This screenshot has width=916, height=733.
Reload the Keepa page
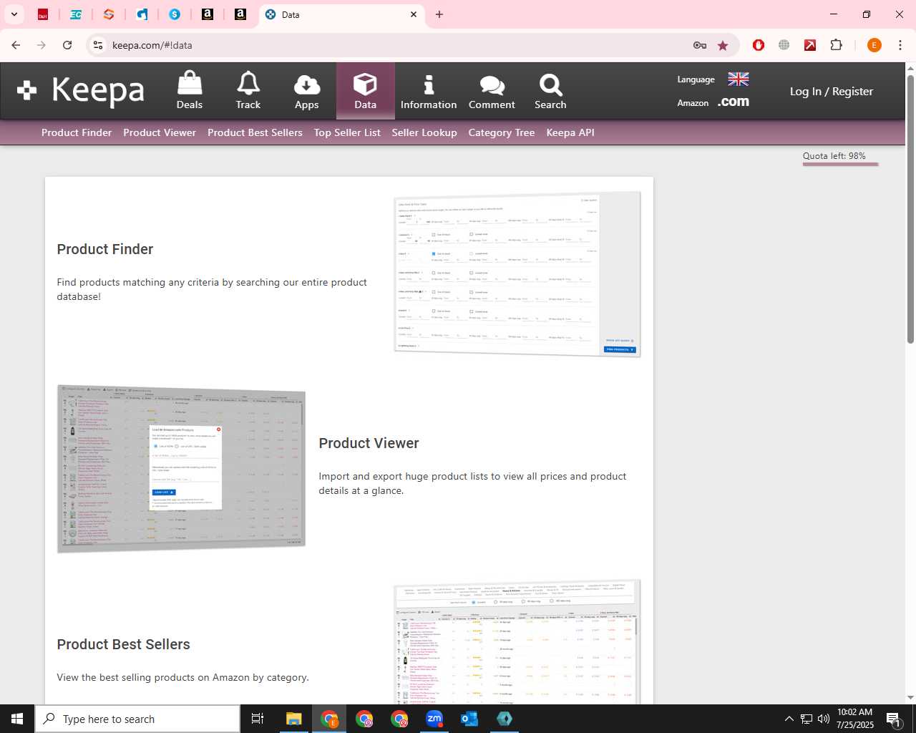pyautogui.click(x=67, y=45)
